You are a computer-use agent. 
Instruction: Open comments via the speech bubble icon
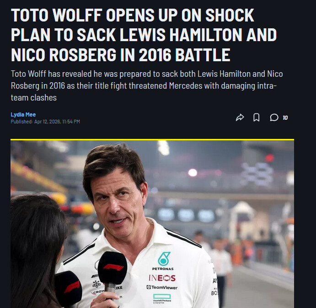click(x=274, y=117)
